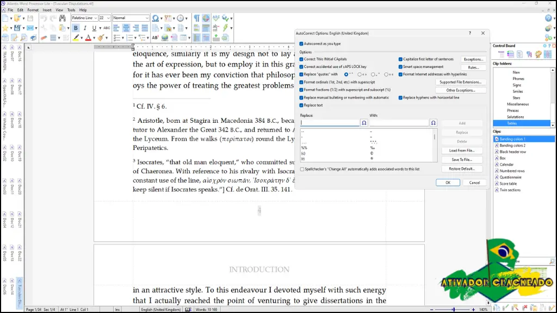Uncheck Capitalize first letter of sentences
557x313 pixels.
coord(400,59)
